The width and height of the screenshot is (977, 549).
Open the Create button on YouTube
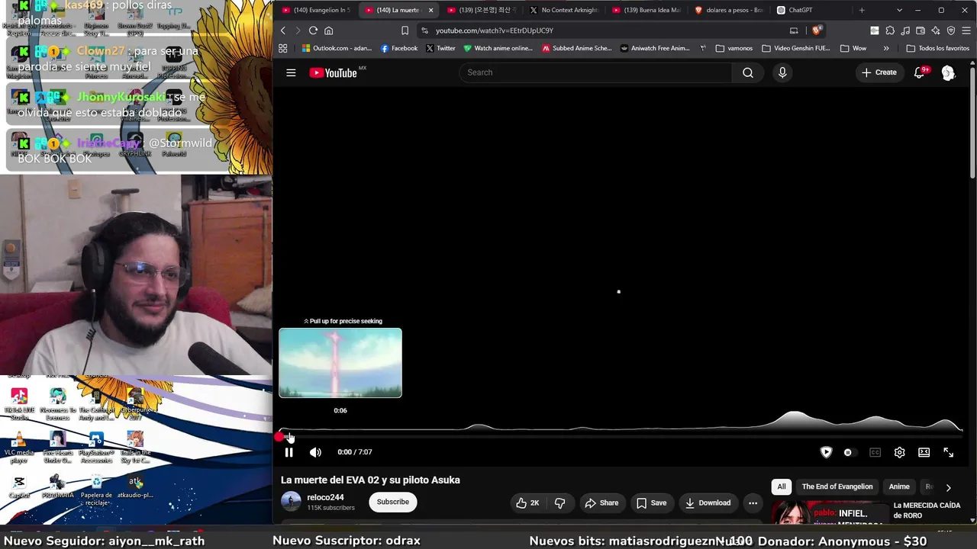point(879,72)
